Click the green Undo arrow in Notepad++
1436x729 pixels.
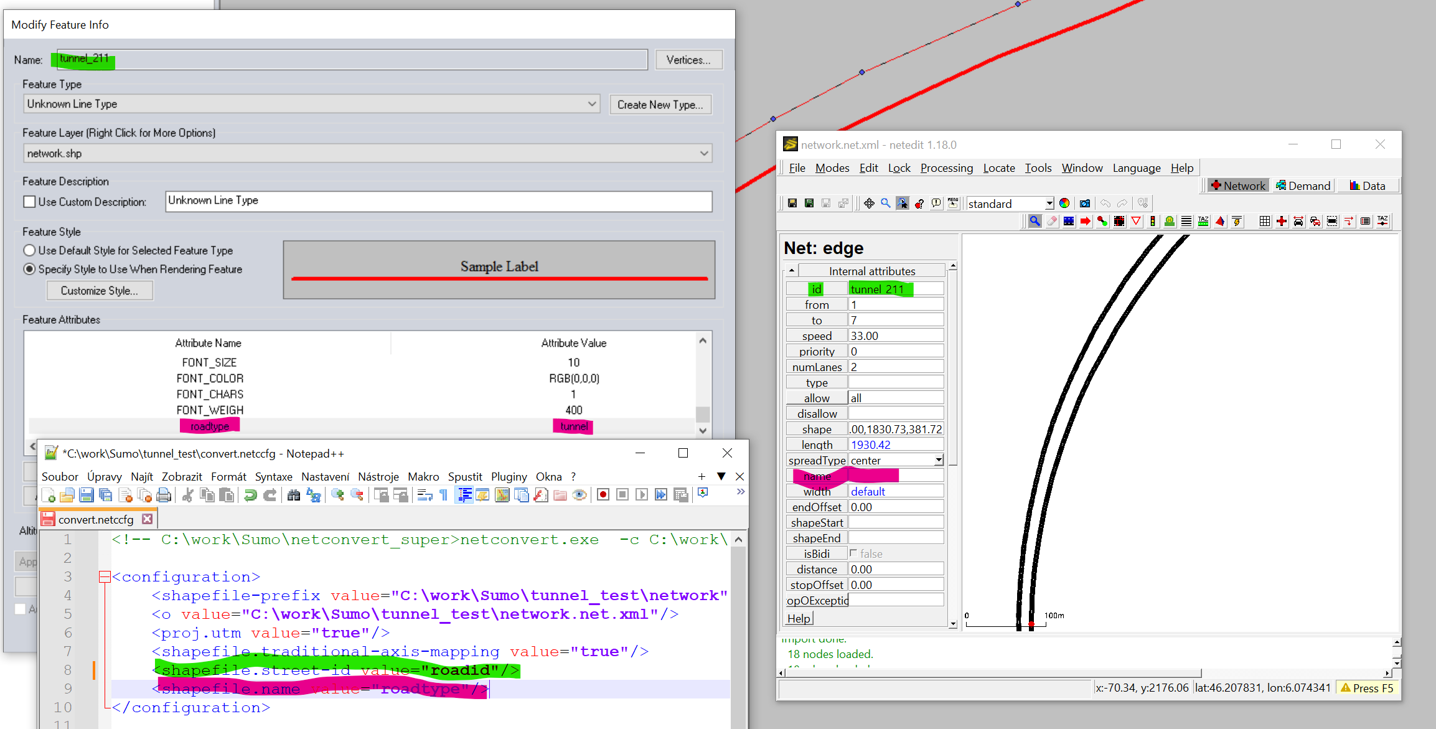[x=250, y=495]
